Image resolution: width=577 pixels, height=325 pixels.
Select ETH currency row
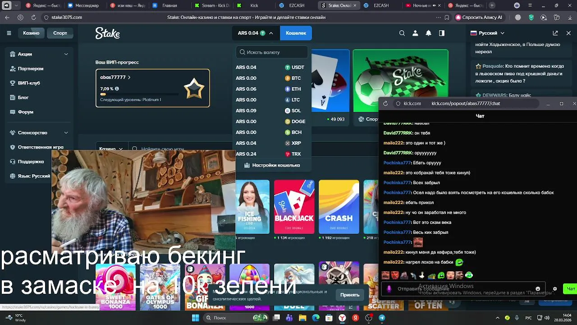click(x=272, y=89)
